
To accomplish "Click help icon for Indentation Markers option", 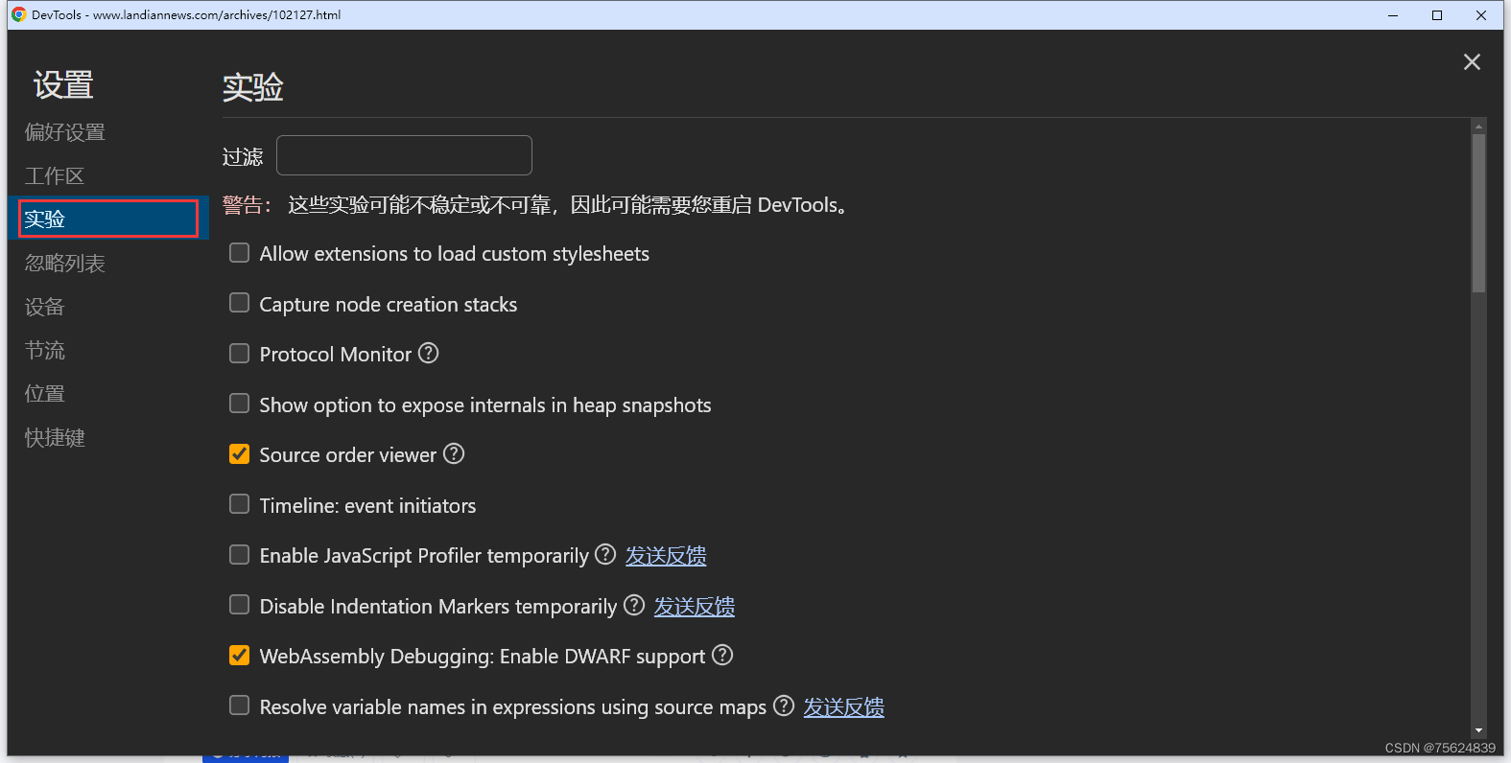I will pos(634,605).
